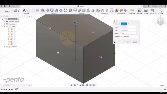Open the new design tab plus button
The height and width of the screenshot is (94, 167).
(x=145, y=6)
